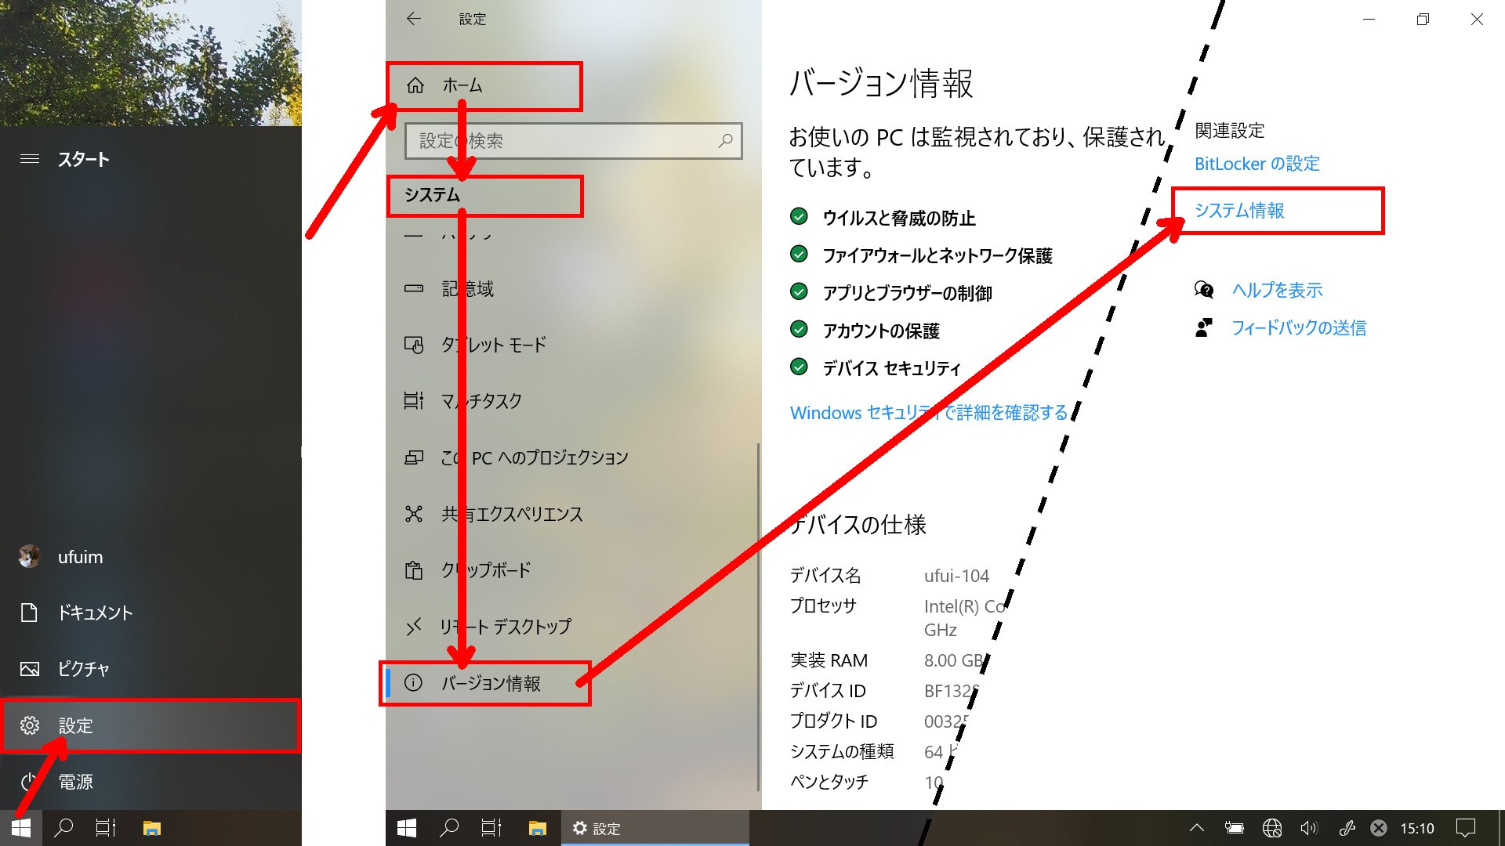
Task: Open マルチタスク settings
Action: coord(572,401)
